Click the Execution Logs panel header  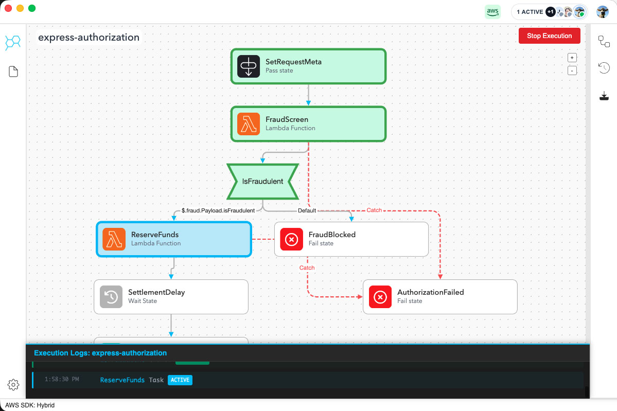pos(308,353)
